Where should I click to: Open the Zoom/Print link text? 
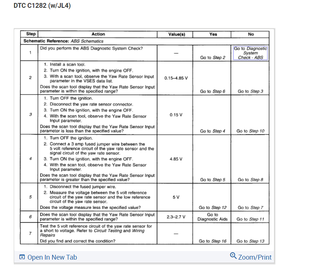(x=255, y=257)
